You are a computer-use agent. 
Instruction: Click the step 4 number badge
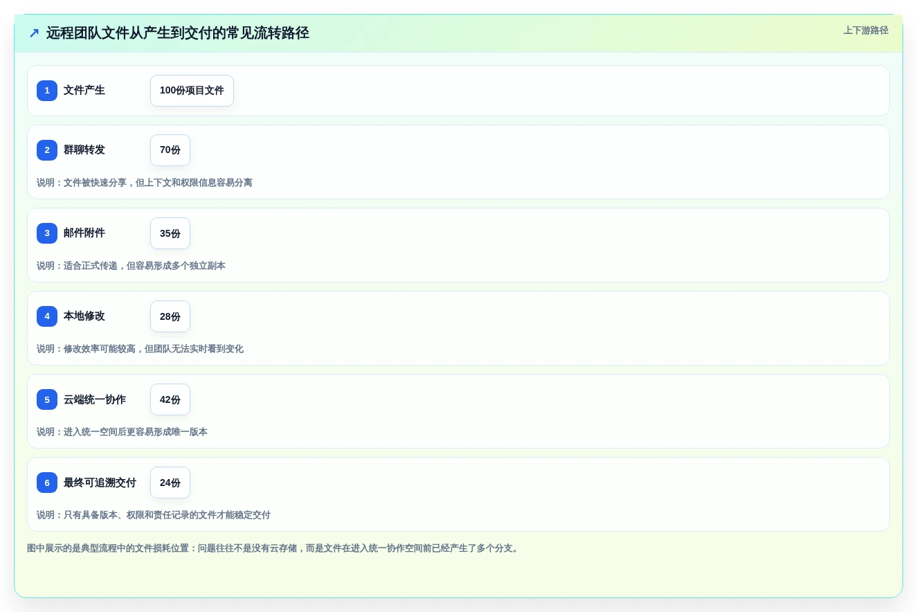[47, 316]
